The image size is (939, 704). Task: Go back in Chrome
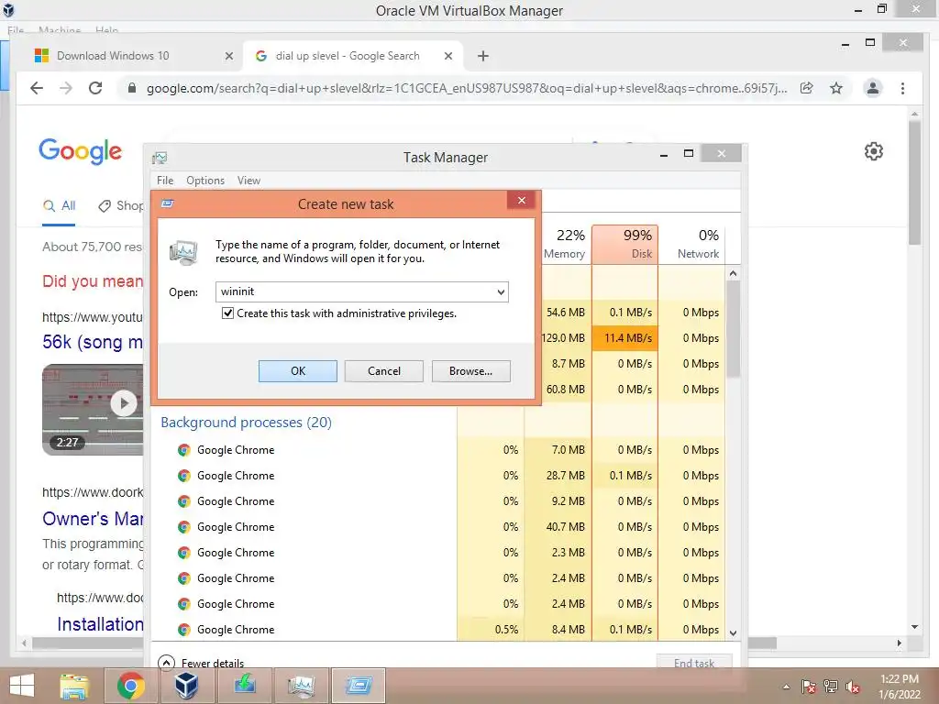pos(37,89)
